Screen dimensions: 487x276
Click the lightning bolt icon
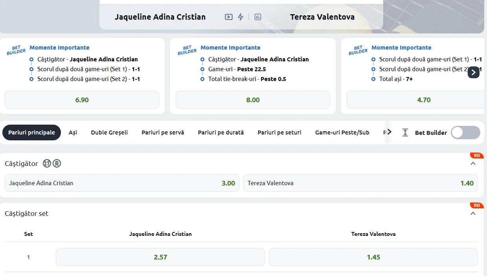[241, 17]
